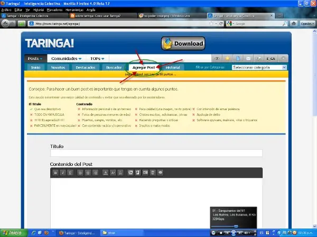Open the Editar menu
The width and height of the screenshot is (317, 237).
pyautogui.click(x=18, y=10)
